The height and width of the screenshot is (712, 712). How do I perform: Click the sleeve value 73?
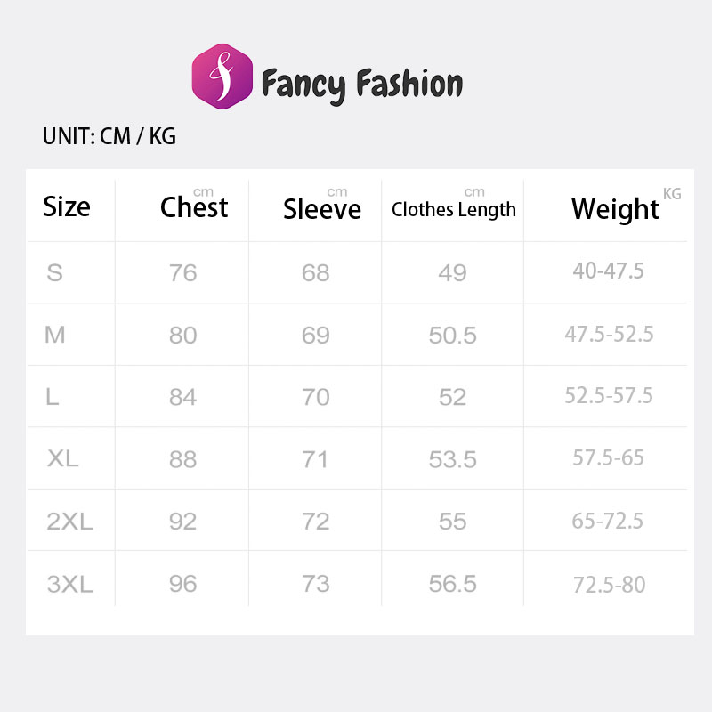click(316, 584)
